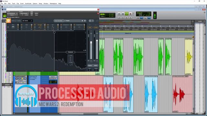
Task: Open the Marketplace menu
Action: point(53,4)
